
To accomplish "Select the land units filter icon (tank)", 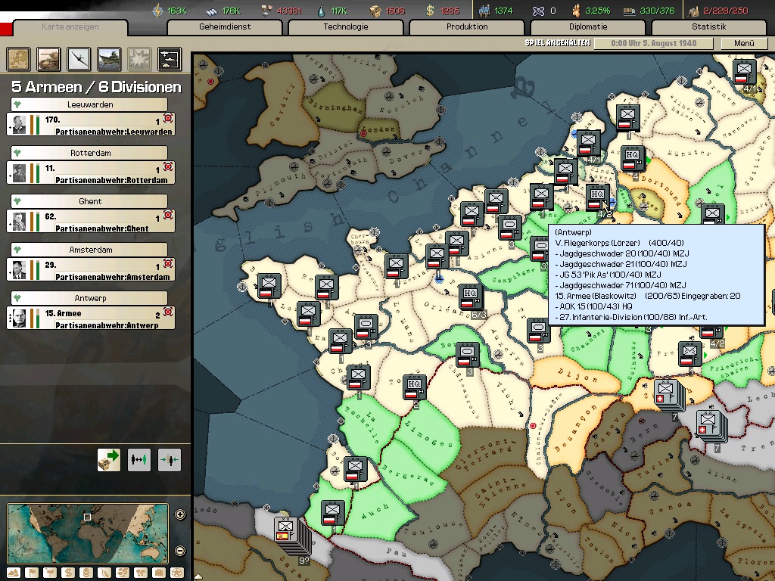I will [x=49, y=58].
